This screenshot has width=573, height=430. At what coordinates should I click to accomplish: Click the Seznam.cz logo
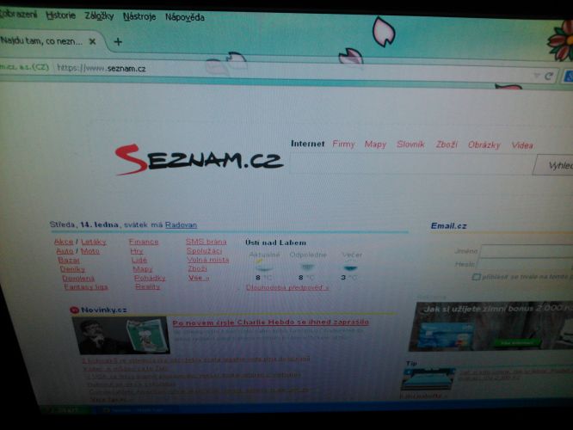[x=199, y=160]
